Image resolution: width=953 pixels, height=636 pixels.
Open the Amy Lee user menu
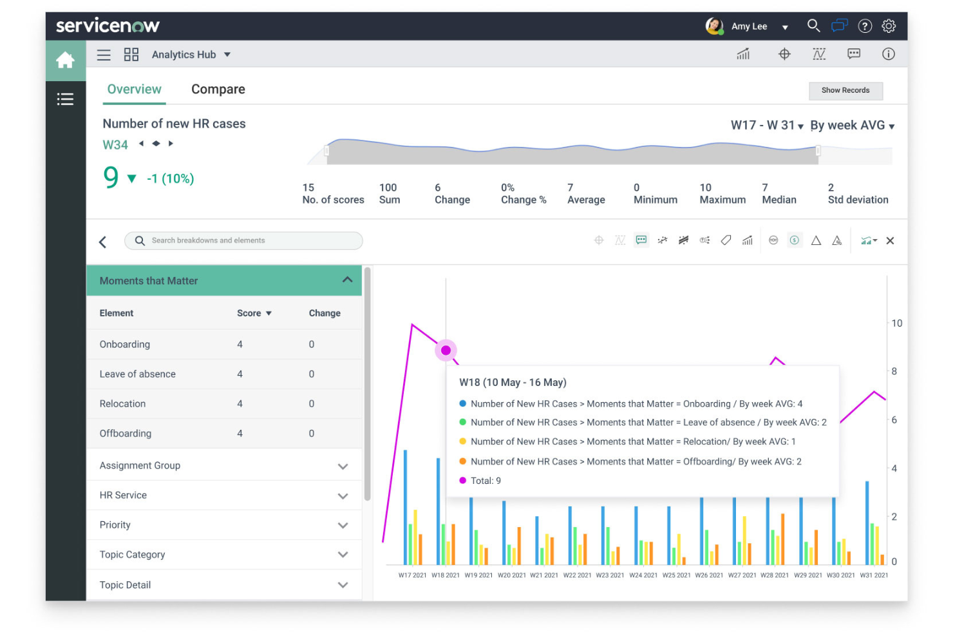click(760, 26)
